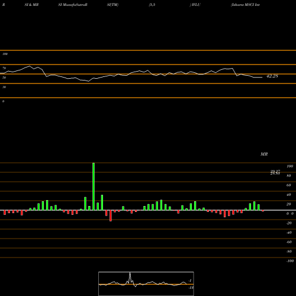The image size is (296, 296).
Task: Click the '-18' label in mini chart
Action: coord(191,288)
